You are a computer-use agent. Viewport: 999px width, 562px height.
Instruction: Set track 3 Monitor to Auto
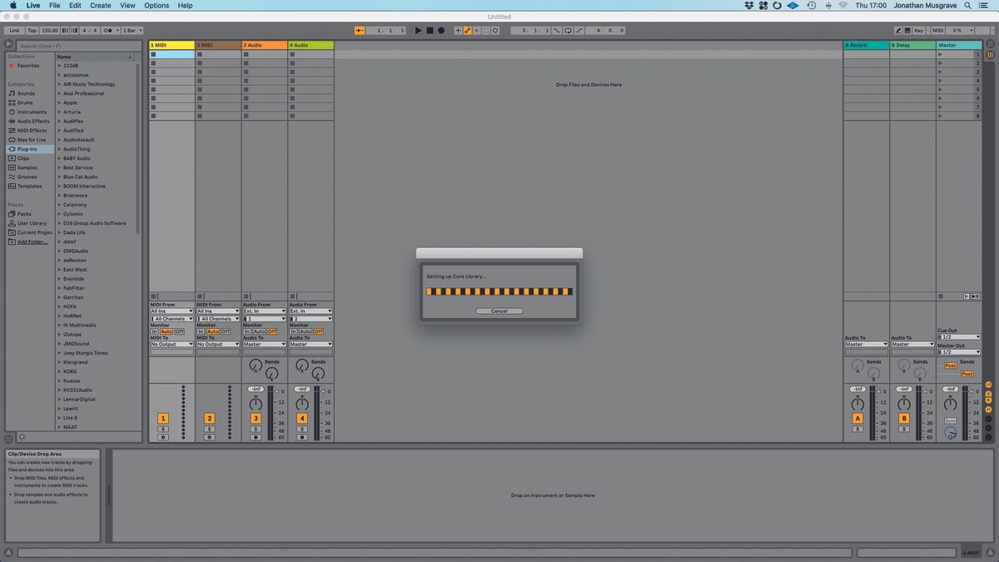point(261,331)
